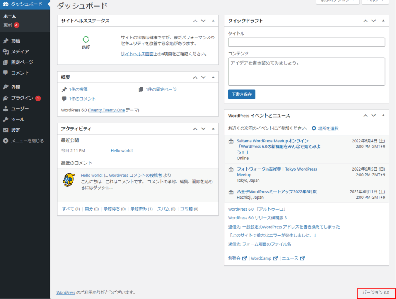
Task: Click the external link icon after ニュース
Action: [302, 258]
